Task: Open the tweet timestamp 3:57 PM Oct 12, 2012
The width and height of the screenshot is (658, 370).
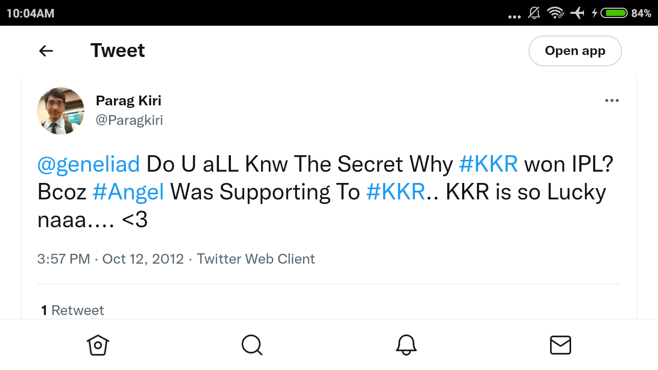Action: [x=111, y=258]
